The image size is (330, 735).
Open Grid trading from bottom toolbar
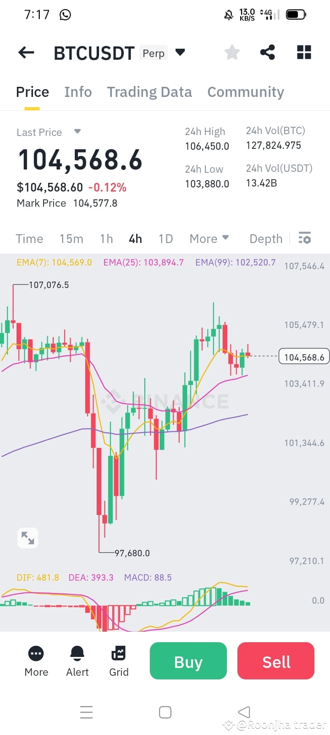coord(118,661)
